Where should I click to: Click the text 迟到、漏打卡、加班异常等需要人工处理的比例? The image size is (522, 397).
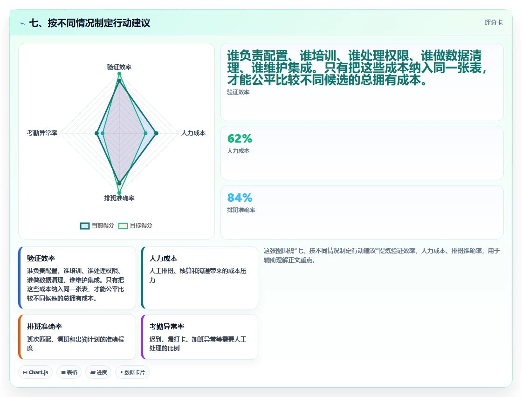(198, 343)
